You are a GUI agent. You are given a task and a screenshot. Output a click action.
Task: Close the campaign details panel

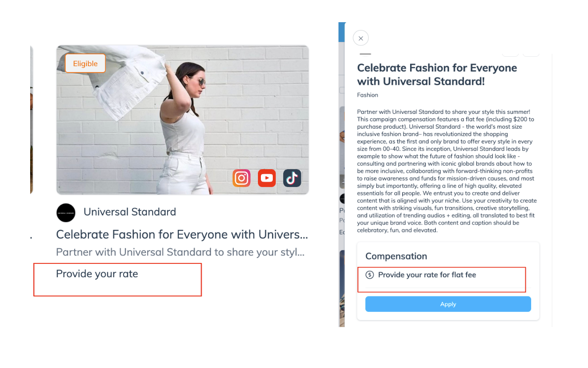click(361, 38)
